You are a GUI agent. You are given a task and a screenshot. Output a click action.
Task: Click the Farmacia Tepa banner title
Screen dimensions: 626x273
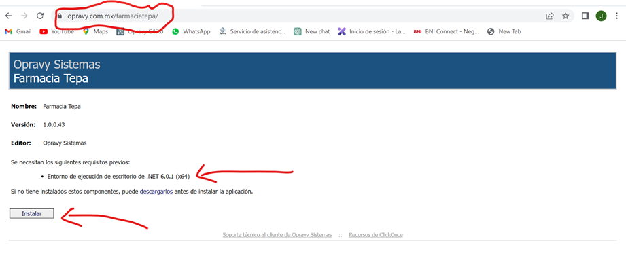click(x=51, y=79)
